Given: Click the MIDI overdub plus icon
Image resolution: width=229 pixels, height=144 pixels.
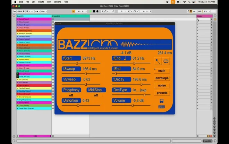Looking at the screenshot, I should (102, 11).
